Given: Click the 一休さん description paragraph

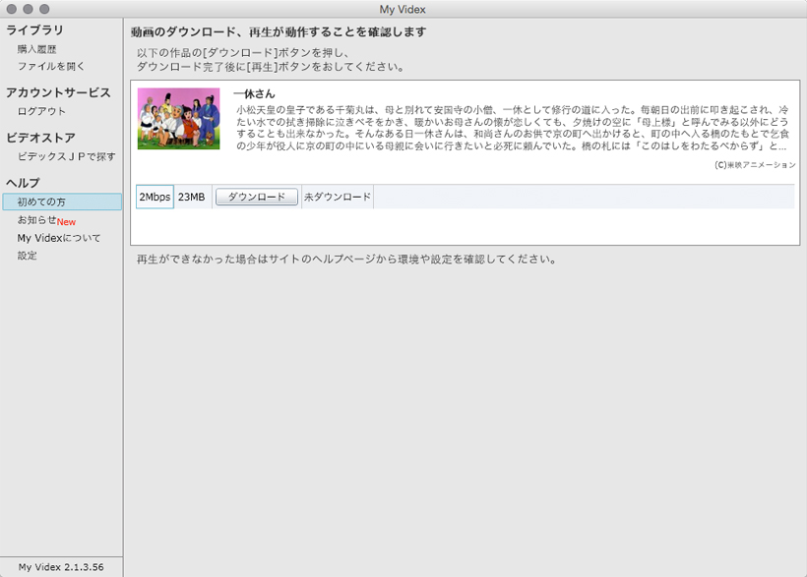Looking at the screenshot, I should pos(512,128).
